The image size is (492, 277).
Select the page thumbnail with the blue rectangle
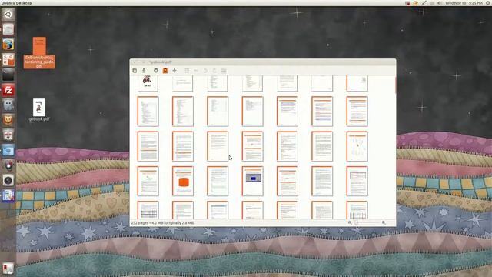click(252, 182)
